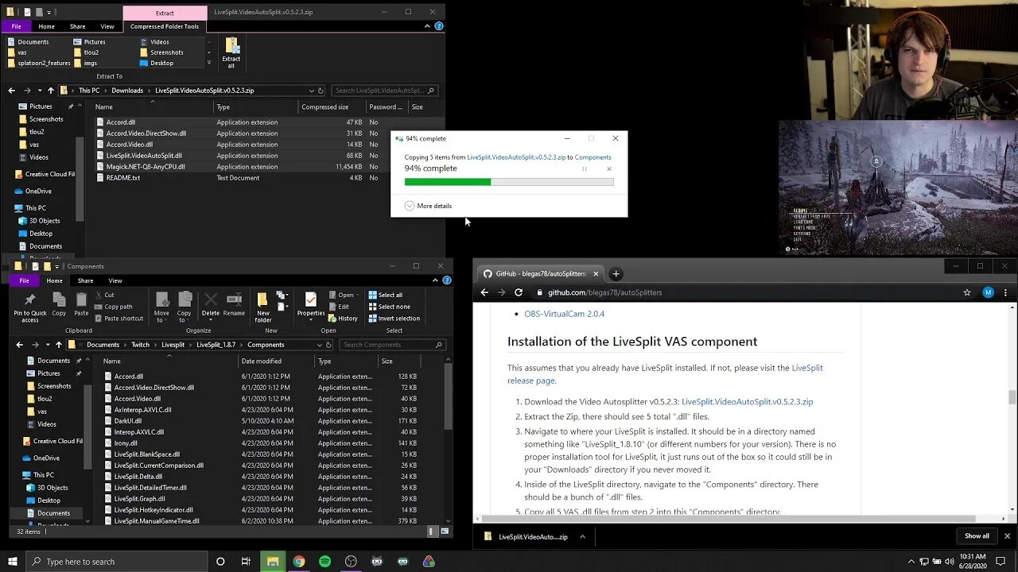Image resolution: width=1018 pixels, height=572 pixels.
Task: Click Paste shortcut in Clipboard group
Action: (x=118, y=319)
